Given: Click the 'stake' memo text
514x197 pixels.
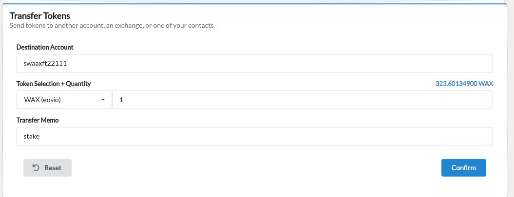Looking at the screenshot, I should pos(32,137).
